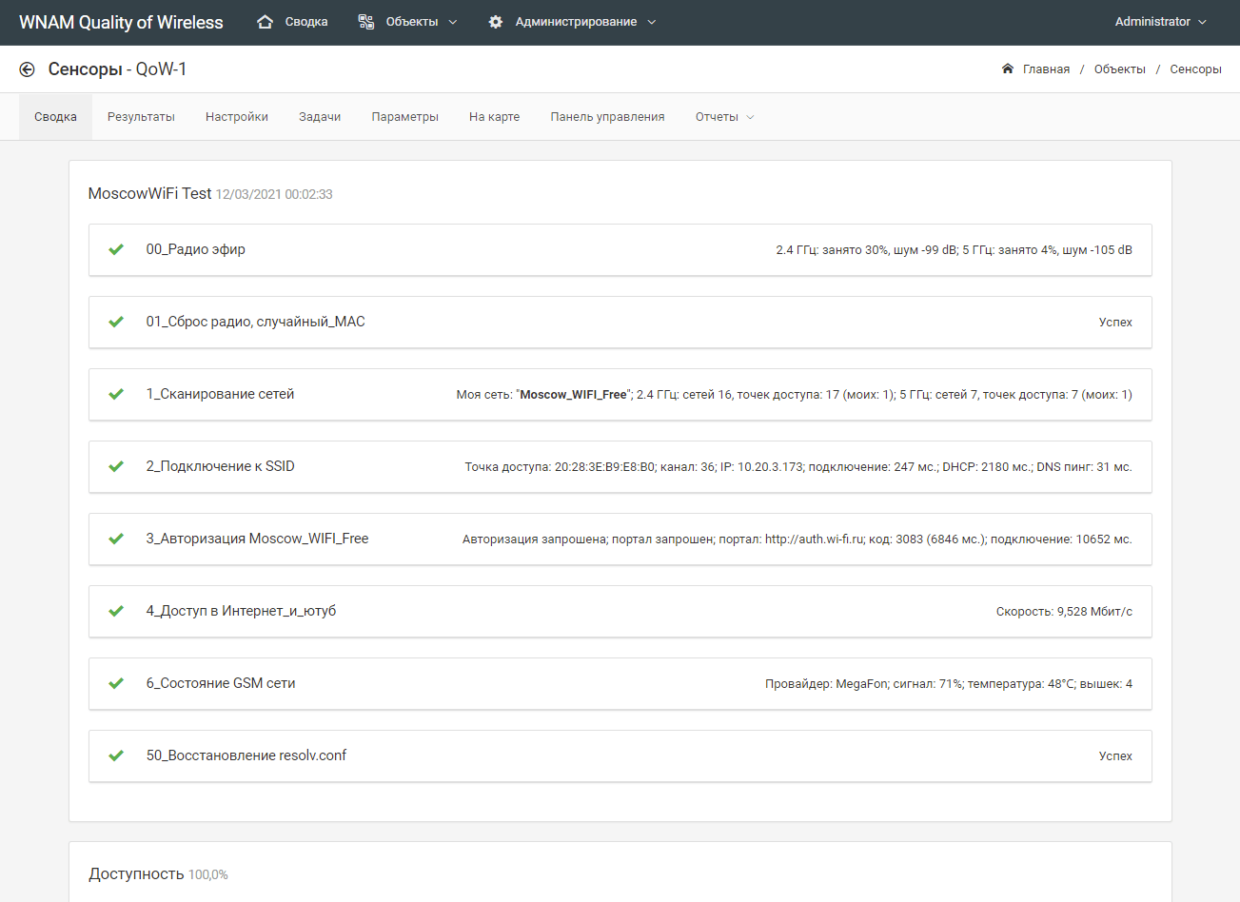The image size is (1240, 902).
Task: Click Успех result of 01_Сброс радио
Action: 1115,323
